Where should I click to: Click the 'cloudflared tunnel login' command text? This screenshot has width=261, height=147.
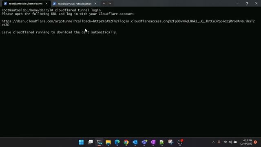tap(78, 10)
